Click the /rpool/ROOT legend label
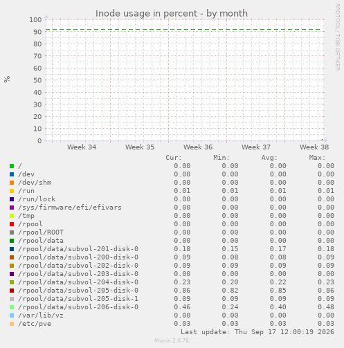344x348 pixels. [41, 232]
